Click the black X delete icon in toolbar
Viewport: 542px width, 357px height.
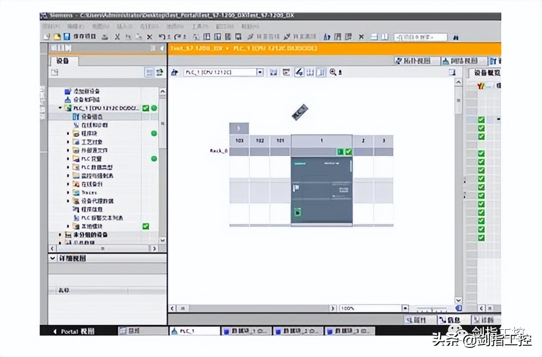tap(149, 36)
